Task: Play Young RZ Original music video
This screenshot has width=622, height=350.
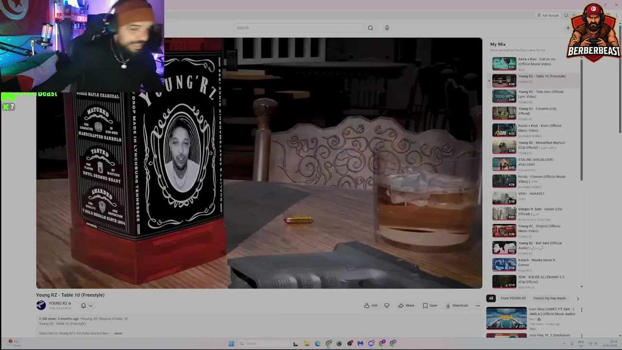Action: coord(535,231)
